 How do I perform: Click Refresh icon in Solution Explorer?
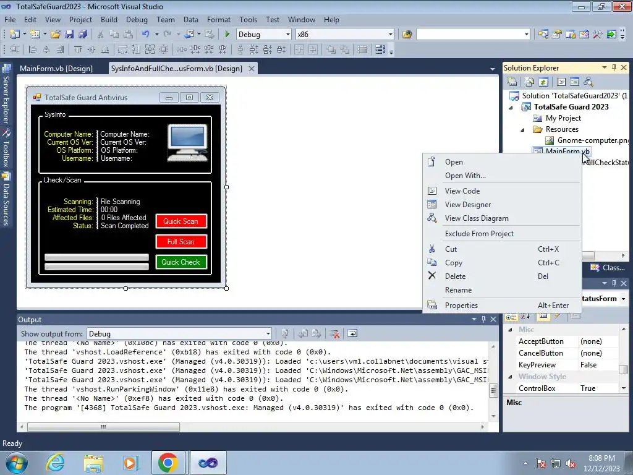[x=543, y=82]
